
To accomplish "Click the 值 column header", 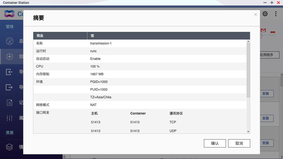I will pyautogui.click(x=169, y=36).
